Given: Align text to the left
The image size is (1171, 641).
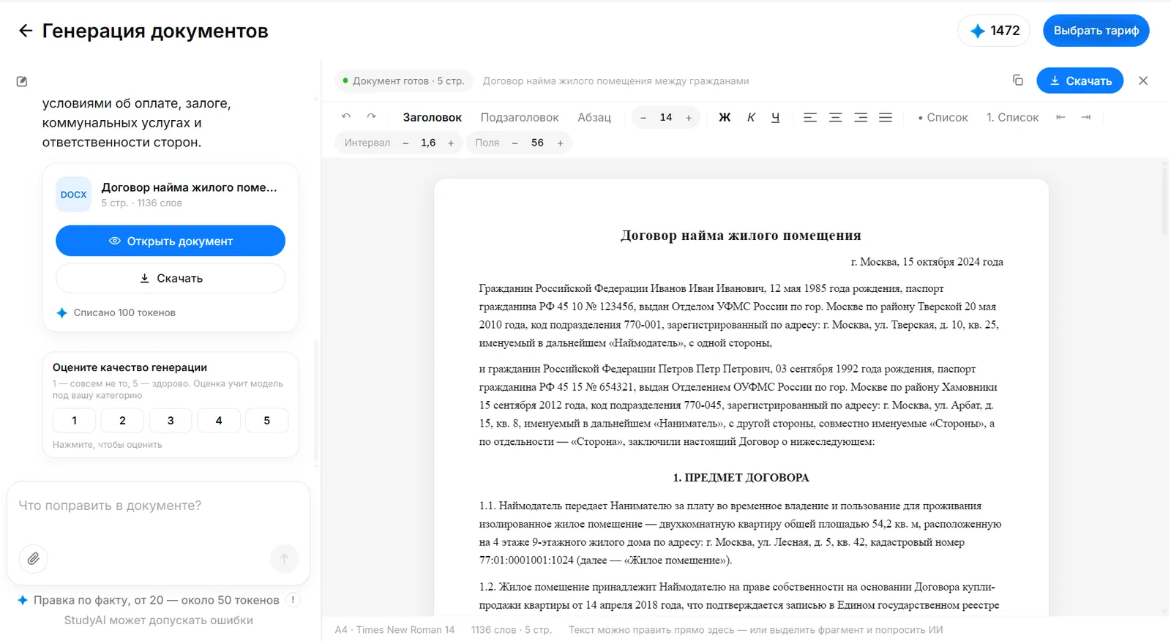Looking at the screenshot, I should [x=810, y=117].
